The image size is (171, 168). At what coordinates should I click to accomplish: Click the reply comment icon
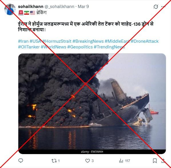[21, 161]
